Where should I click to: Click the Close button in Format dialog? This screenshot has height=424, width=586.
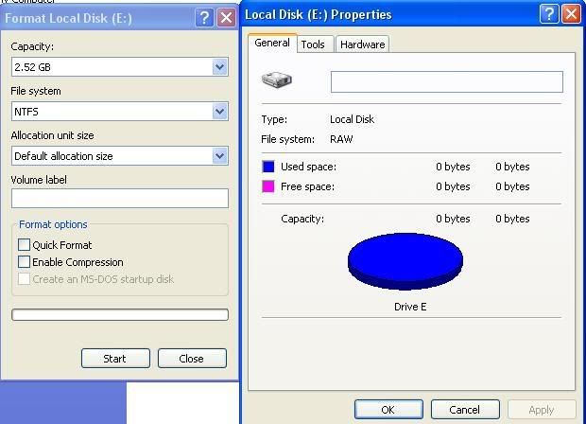tap(192, 359)
